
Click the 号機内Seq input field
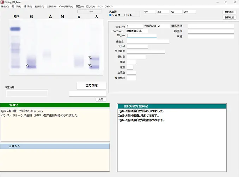click(x=164, y=26)
